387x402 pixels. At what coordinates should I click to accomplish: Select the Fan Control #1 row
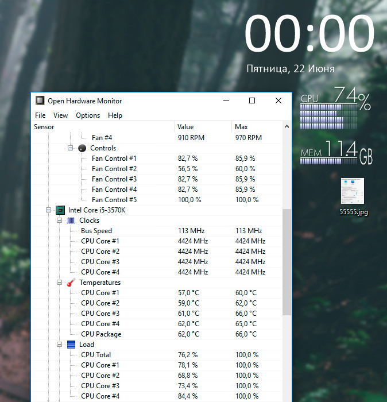157,159
